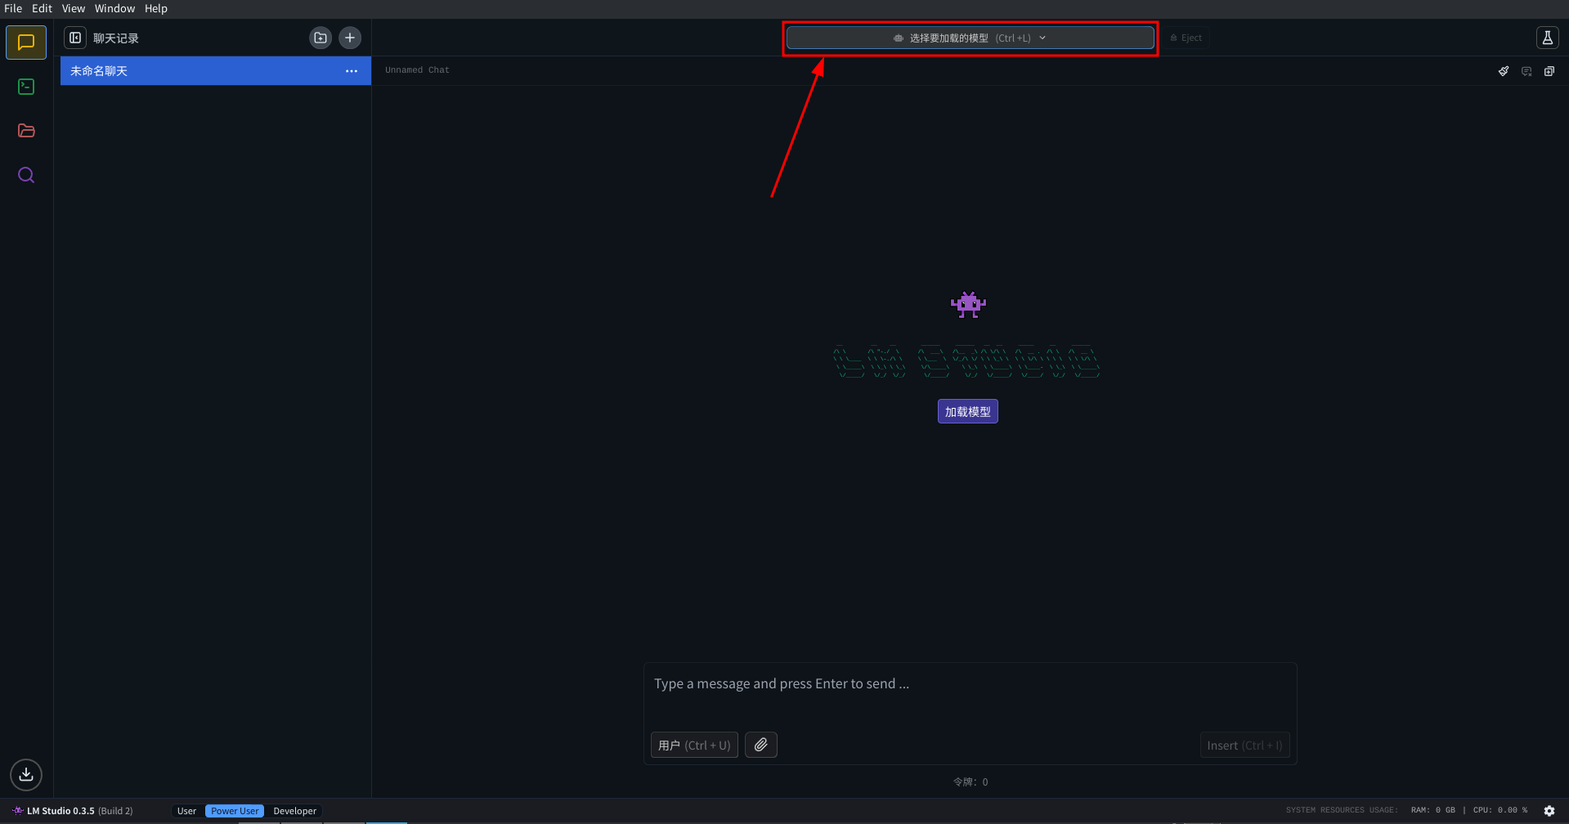Open the Window menu
The width and height of the screenshot is (1569, 824).
point(114,8)
